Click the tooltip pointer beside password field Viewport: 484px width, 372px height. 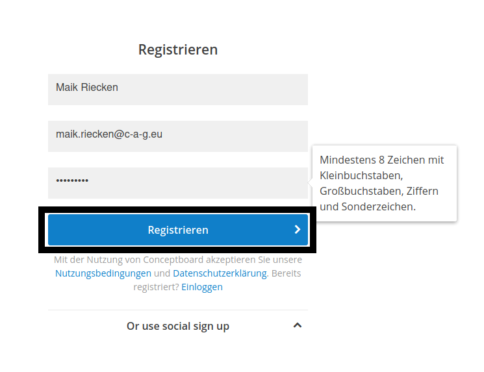(x=311, y=183)
